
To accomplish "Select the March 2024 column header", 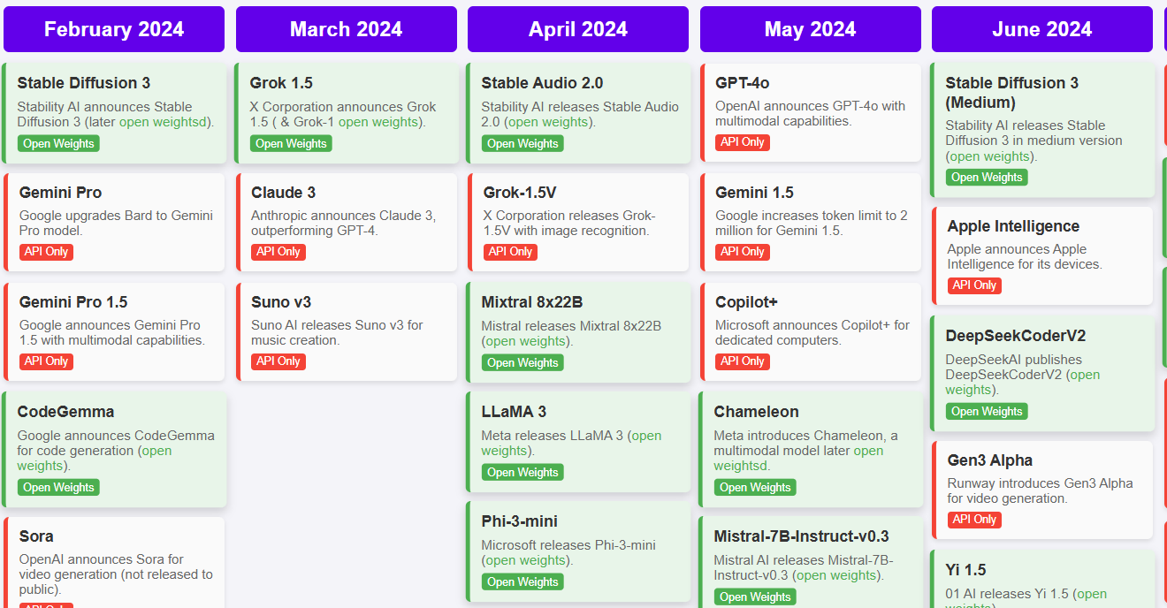I will point(347,29).
